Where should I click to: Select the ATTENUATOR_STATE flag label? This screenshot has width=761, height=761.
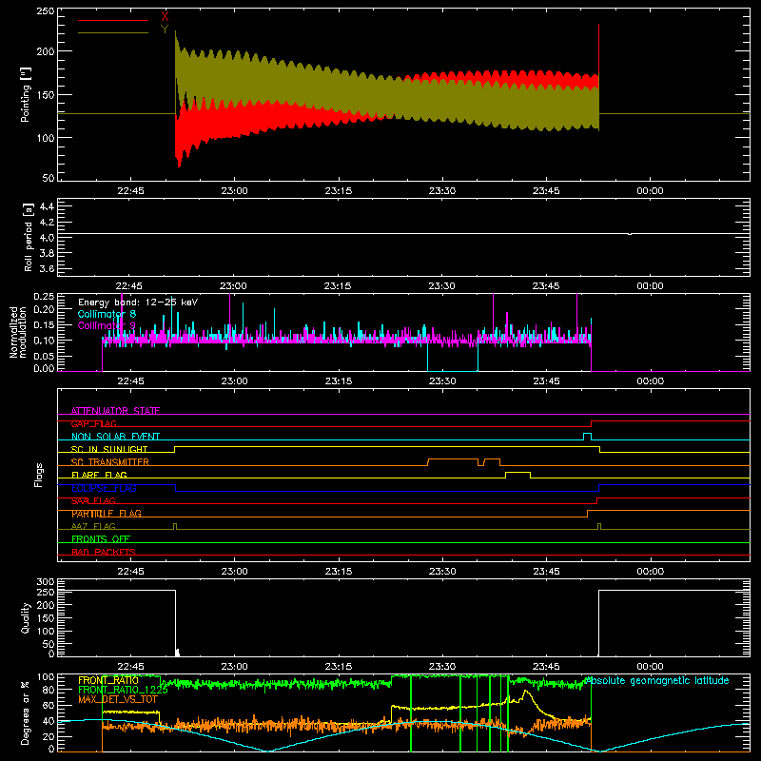point(115,411)
